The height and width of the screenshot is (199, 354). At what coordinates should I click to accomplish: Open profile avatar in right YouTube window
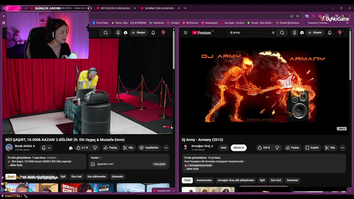pyautogui.click(x=340, y=33)
